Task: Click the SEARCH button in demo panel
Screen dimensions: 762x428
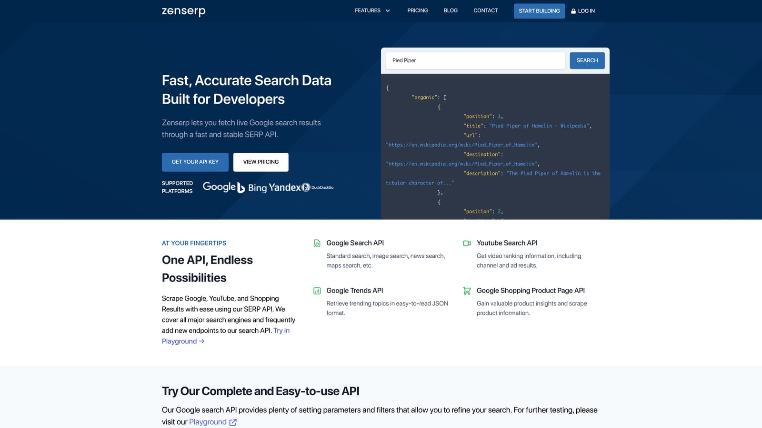Action: coord(587,60)
